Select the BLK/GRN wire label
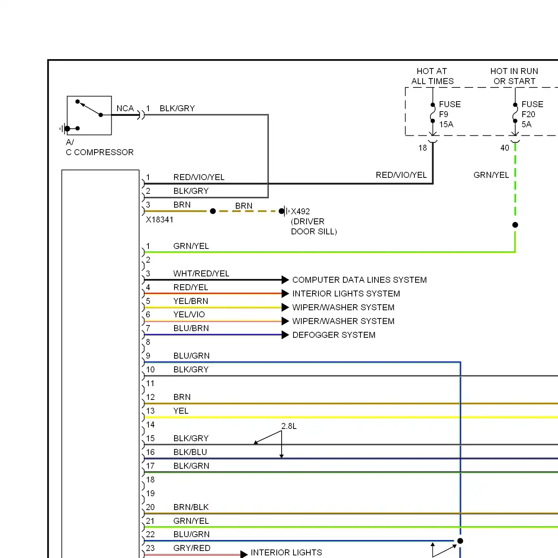Viewport: 558px width, 558px height. (191, 466)
